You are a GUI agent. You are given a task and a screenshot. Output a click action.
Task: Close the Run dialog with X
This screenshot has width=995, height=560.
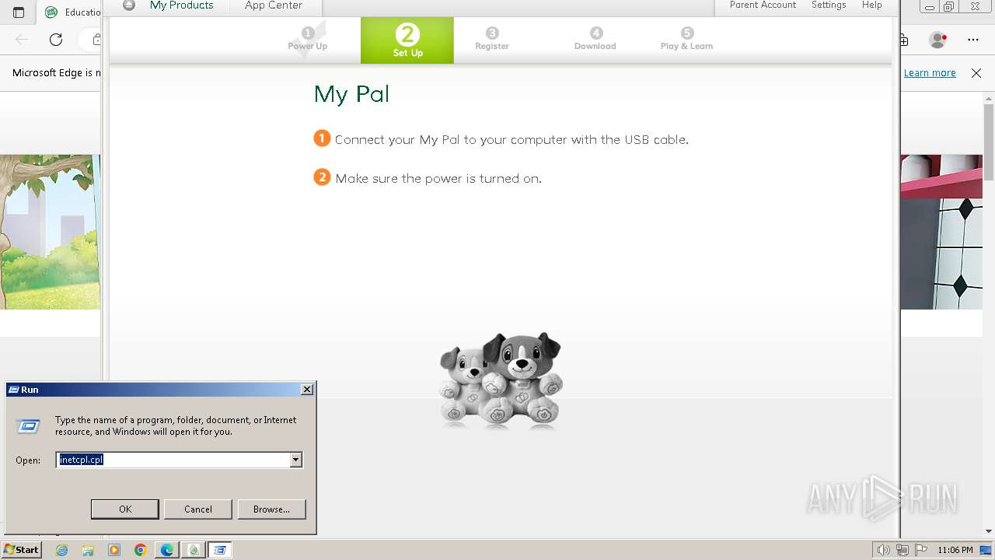pos(307,390)
